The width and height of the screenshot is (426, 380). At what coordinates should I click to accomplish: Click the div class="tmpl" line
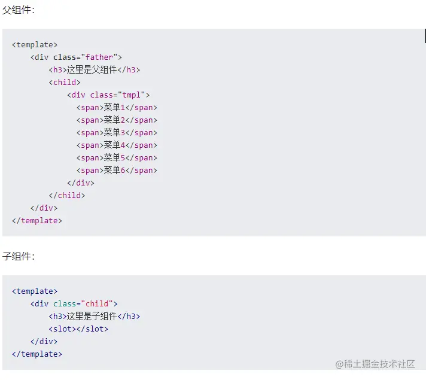tap(108, 95)
